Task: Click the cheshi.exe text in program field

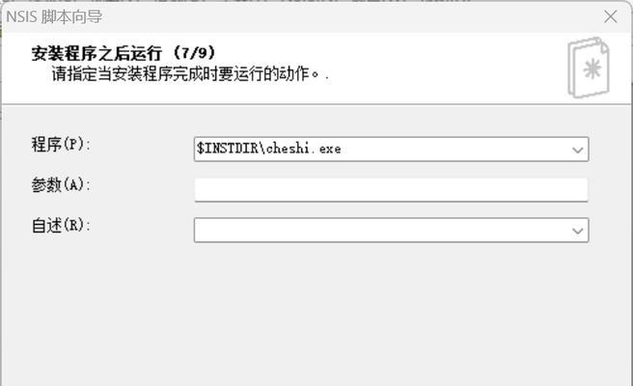Action: [304, 149]
